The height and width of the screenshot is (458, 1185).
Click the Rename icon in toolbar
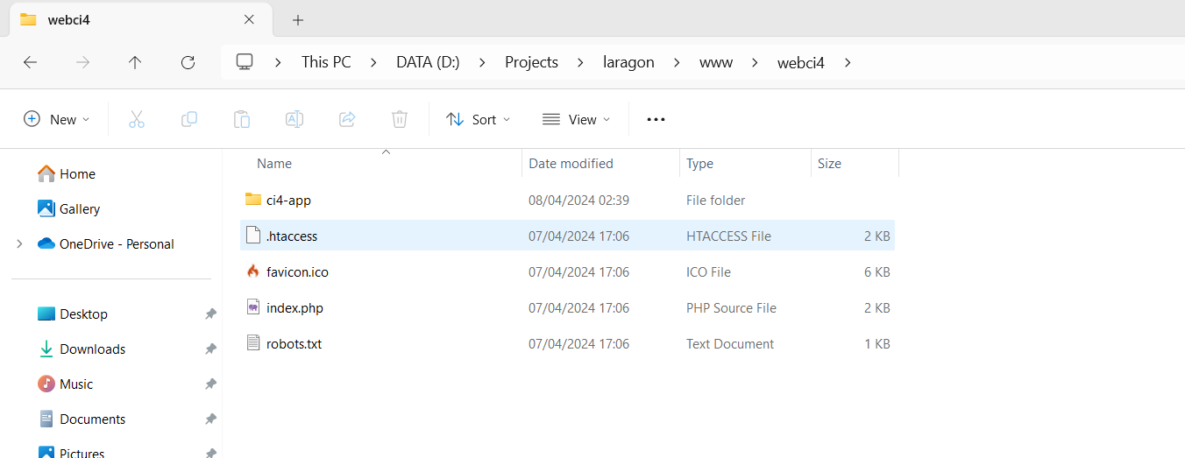pos(294,119)
